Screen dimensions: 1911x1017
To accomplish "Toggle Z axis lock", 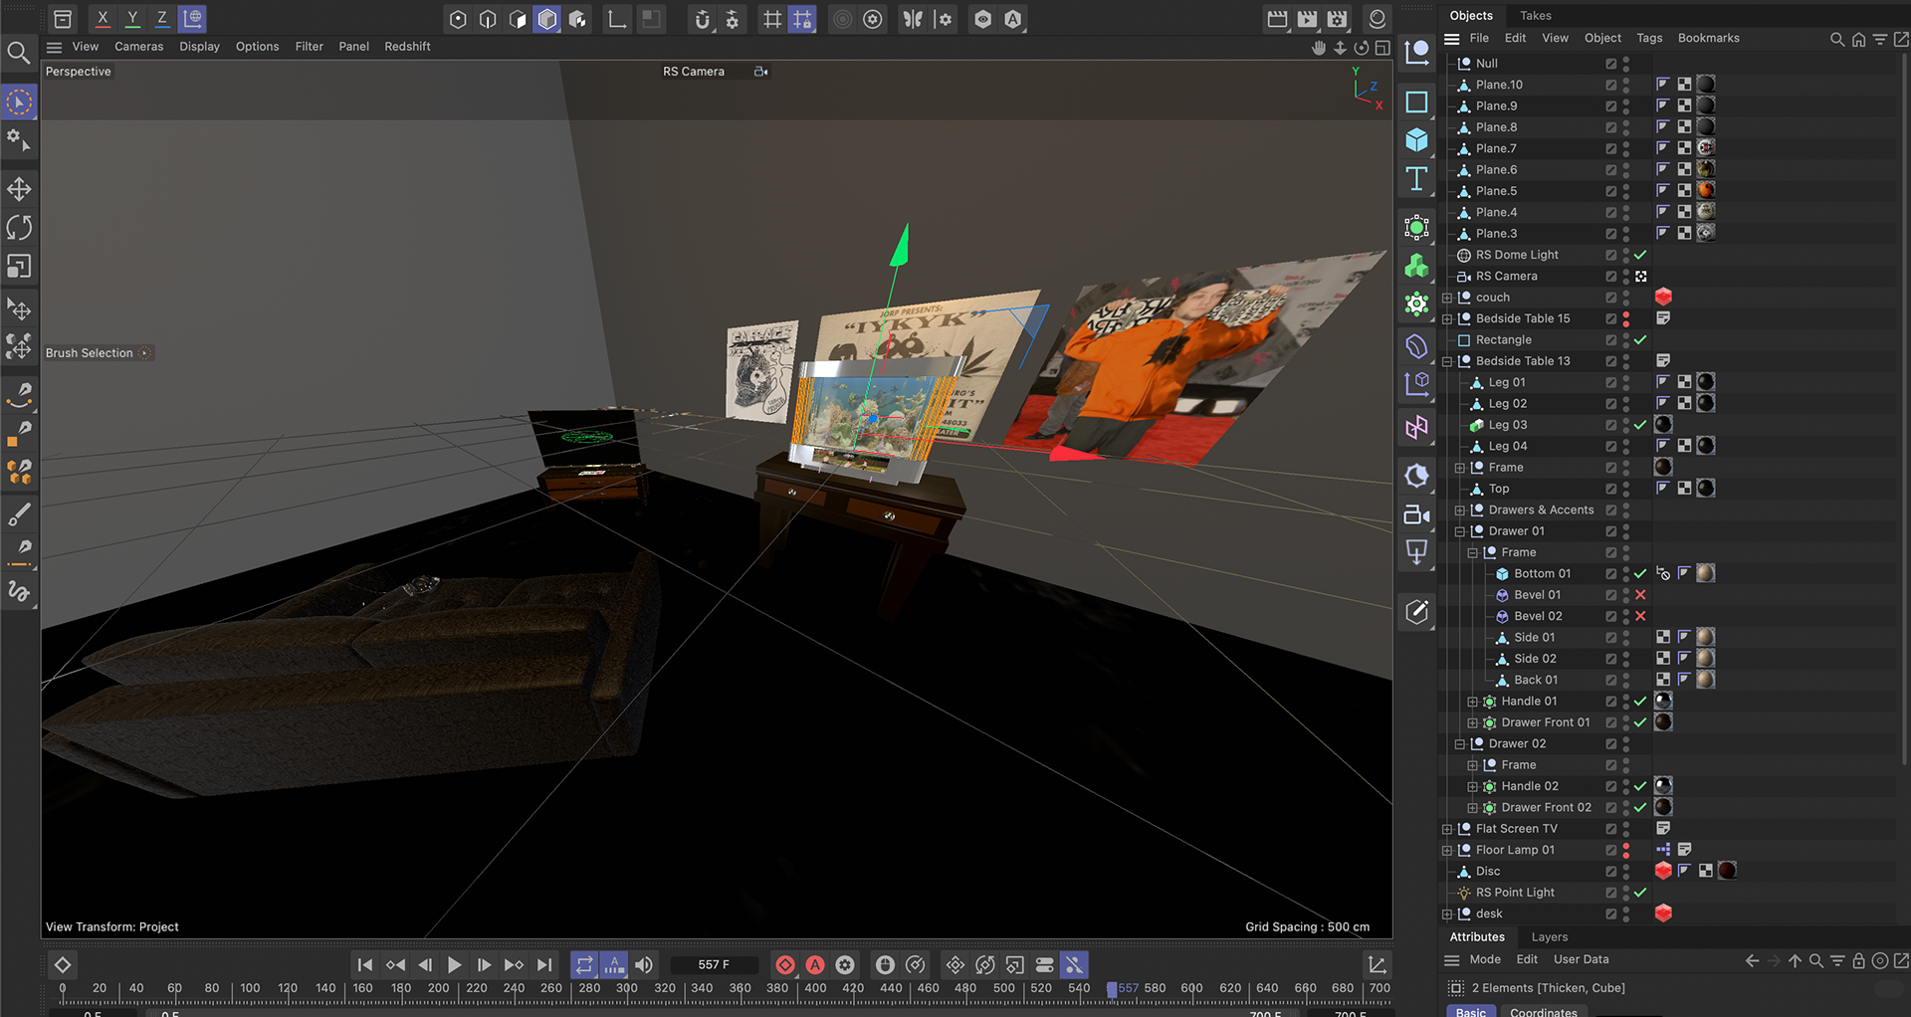I will tap(162, 18).
